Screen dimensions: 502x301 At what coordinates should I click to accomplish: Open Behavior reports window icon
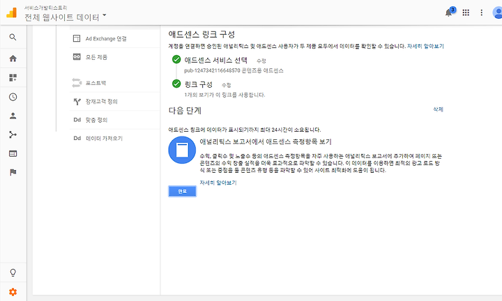[13, 153]
